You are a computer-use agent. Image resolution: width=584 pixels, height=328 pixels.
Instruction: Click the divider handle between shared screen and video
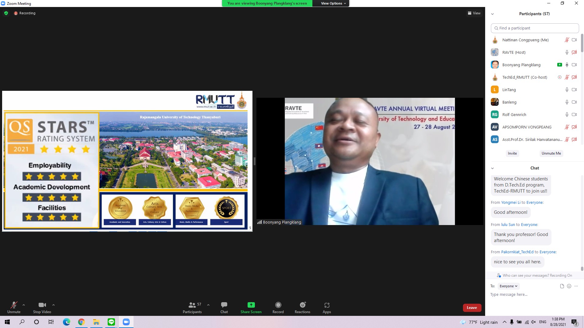[x=254, y=161]
